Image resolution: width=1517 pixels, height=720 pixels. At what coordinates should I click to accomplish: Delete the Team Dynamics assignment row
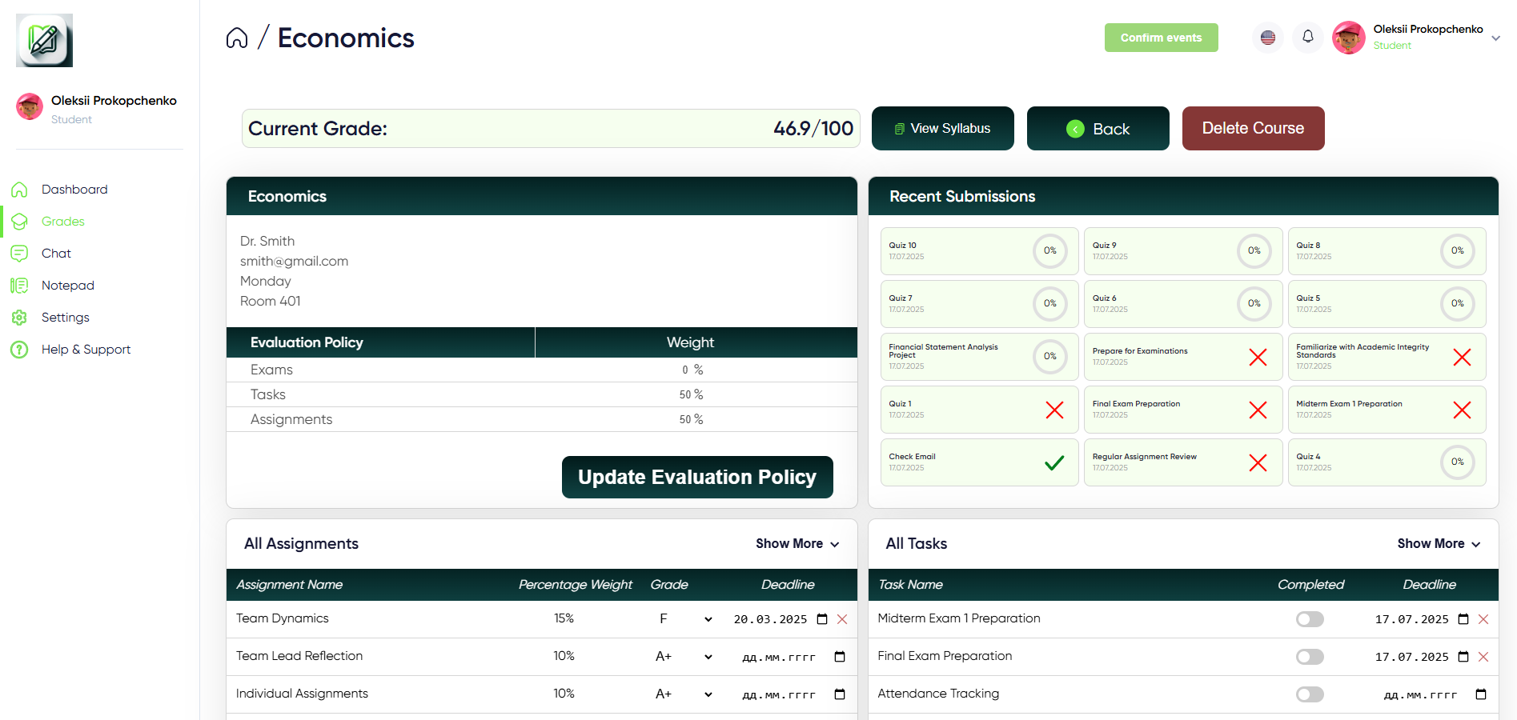point(842,619)
